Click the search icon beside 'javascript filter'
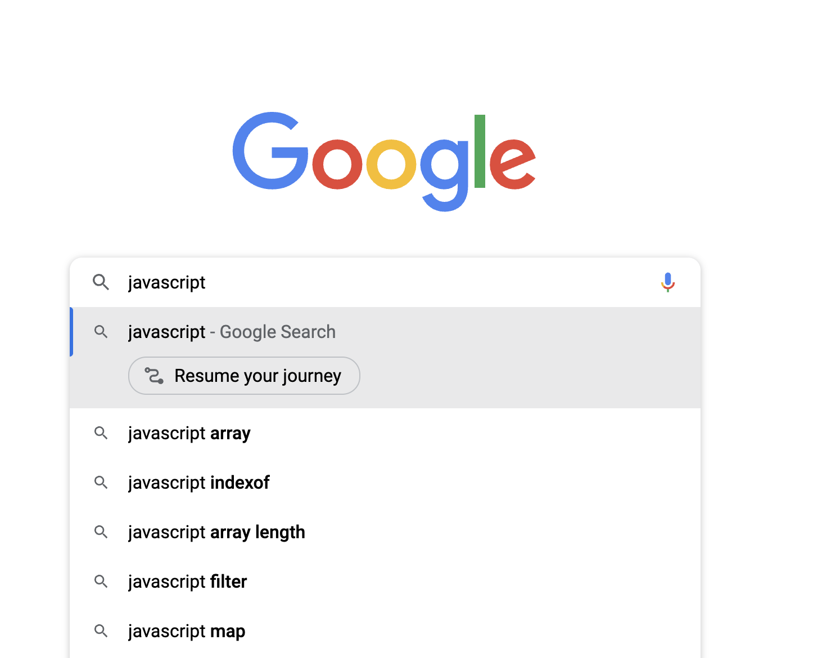 click(x=101, y=582)
